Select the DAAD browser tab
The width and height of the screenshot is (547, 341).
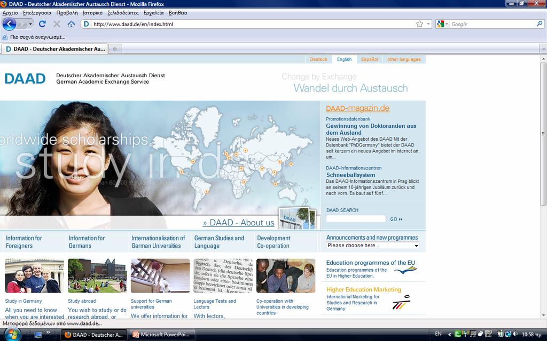(x=55, y=49)
